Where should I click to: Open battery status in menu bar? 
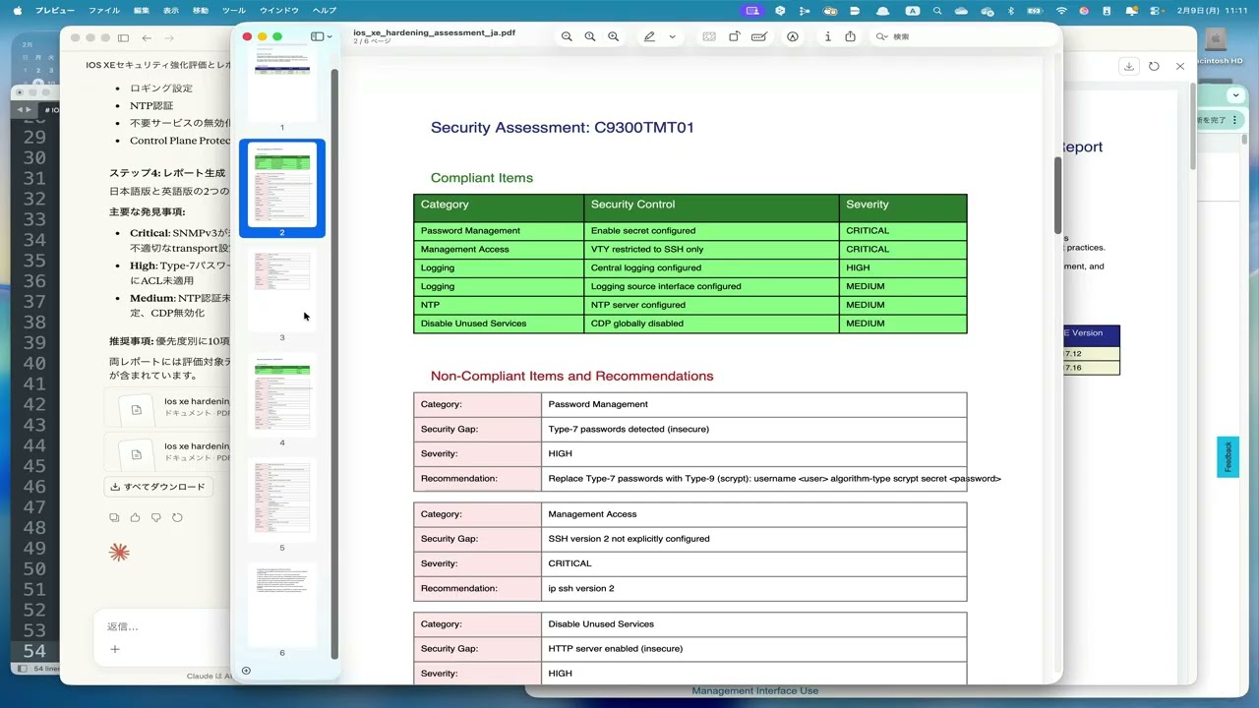[1035, 10]
